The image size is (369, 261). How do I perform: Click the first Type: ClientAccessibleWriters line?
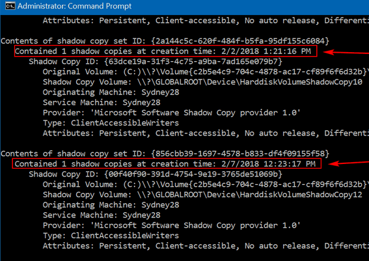point(111,123)
